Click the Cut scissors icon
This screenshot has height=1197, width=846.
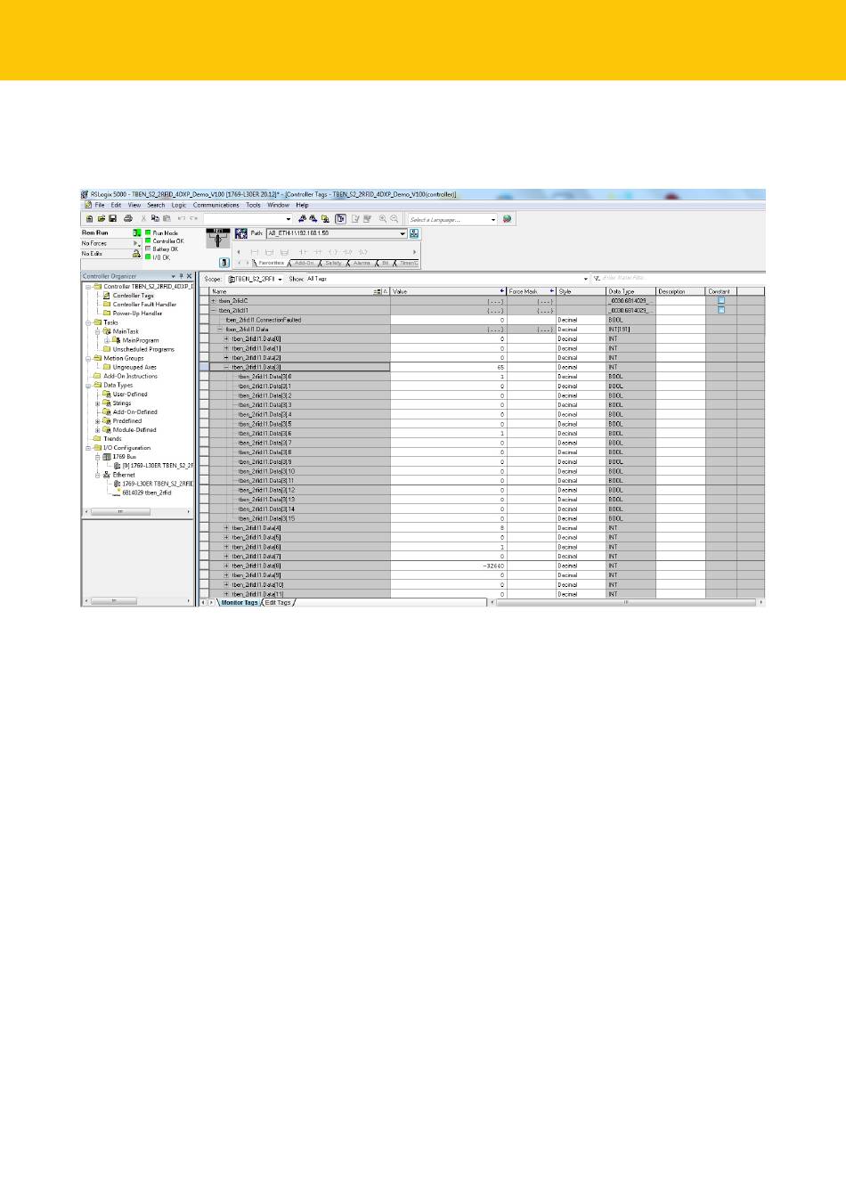tap(143, 218)
